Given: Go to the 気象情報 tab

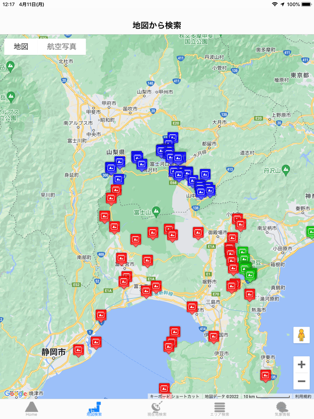Looking at the screenshot, I should pos(283,409).
